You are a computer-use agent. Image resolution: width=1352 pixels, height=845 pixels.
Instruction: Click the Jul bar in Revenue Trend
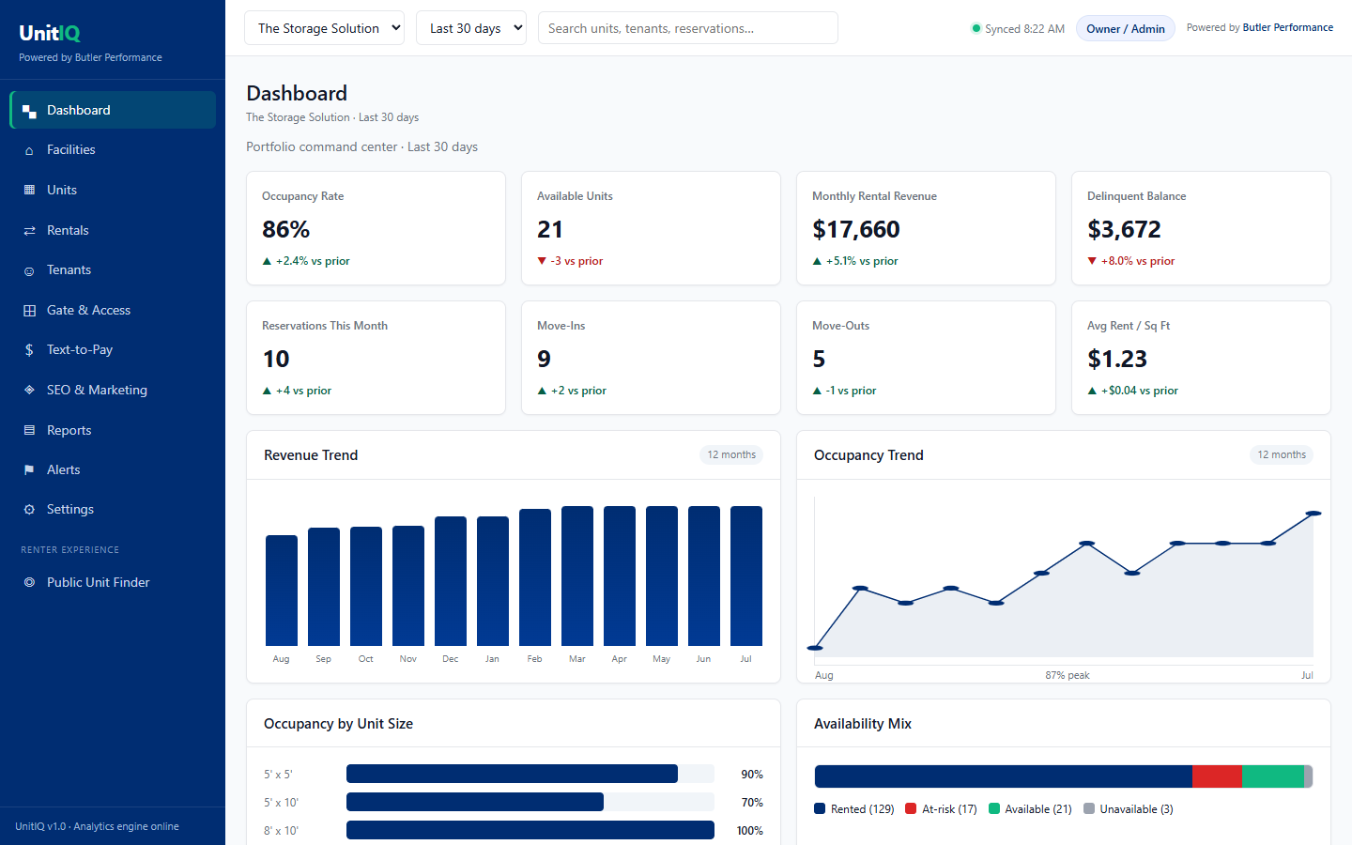point(746,576)
